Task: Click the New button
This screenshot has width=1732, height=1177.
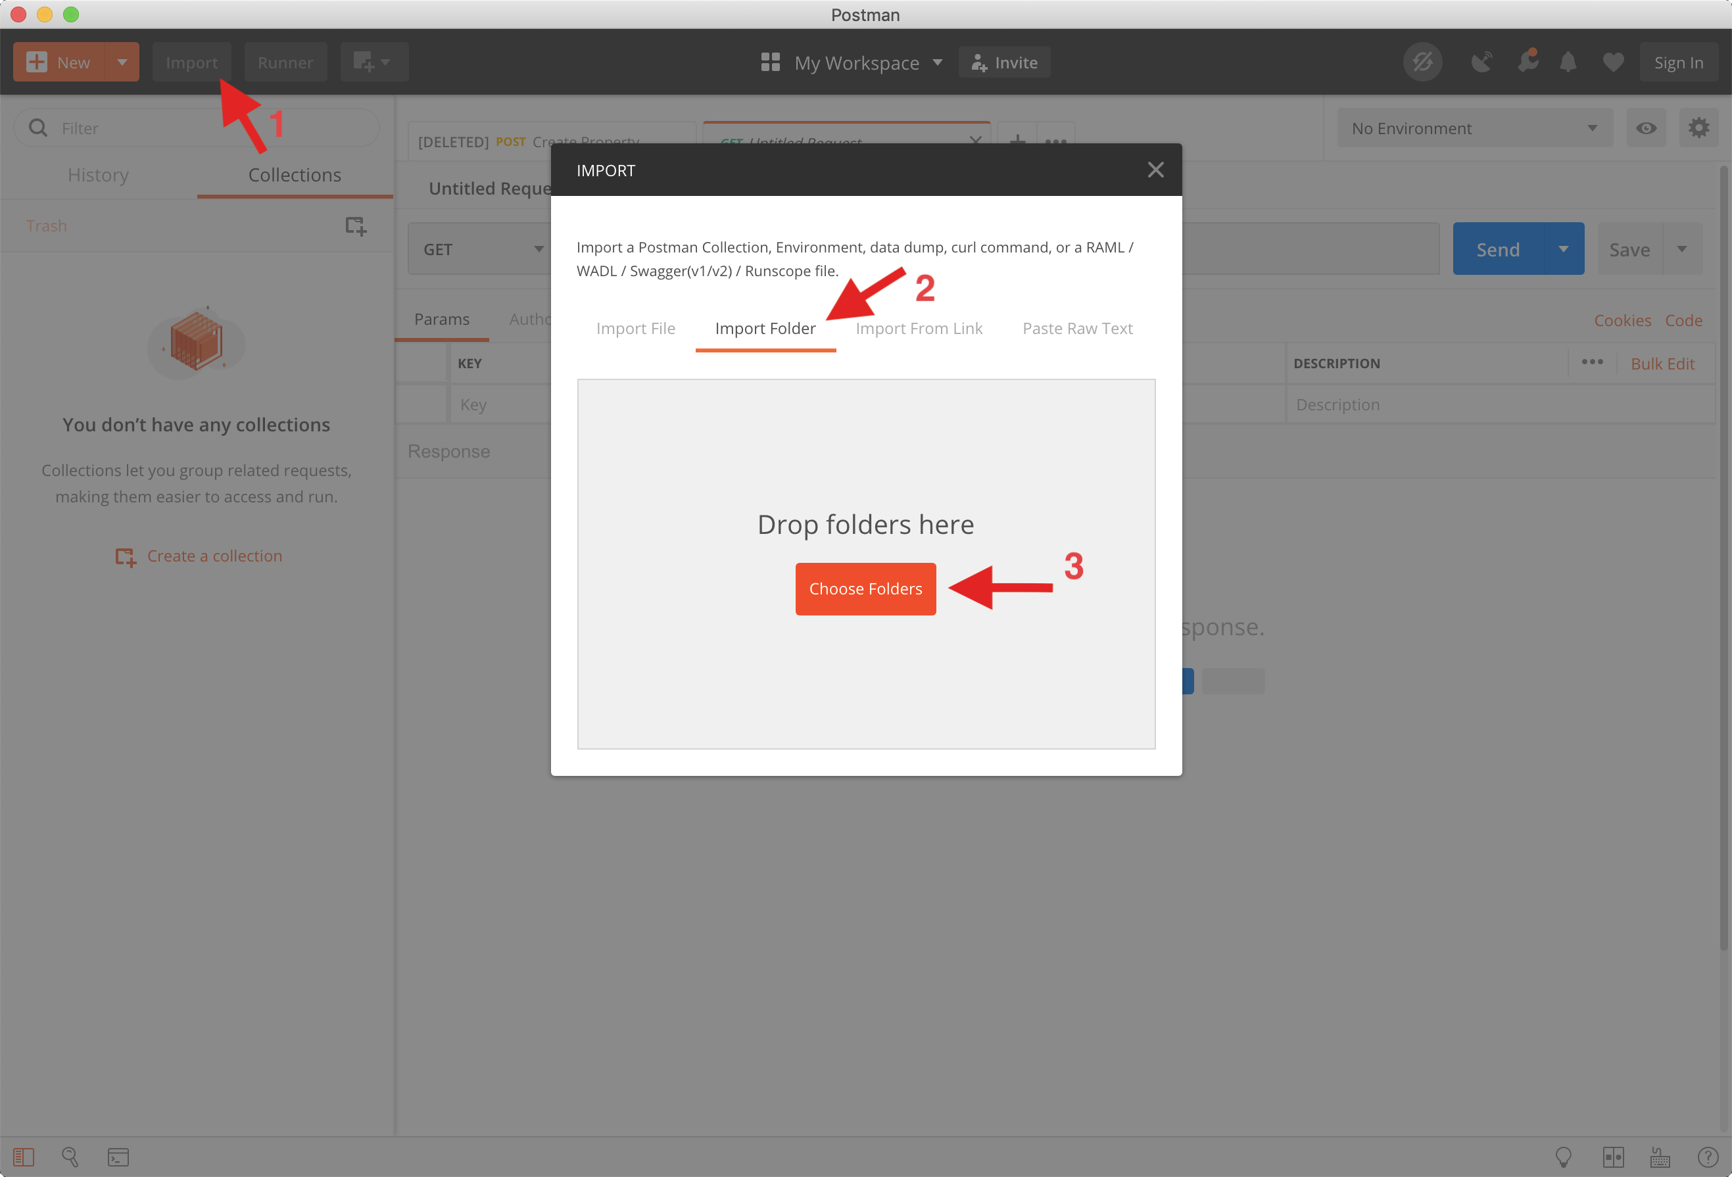Action: (59, 62)
